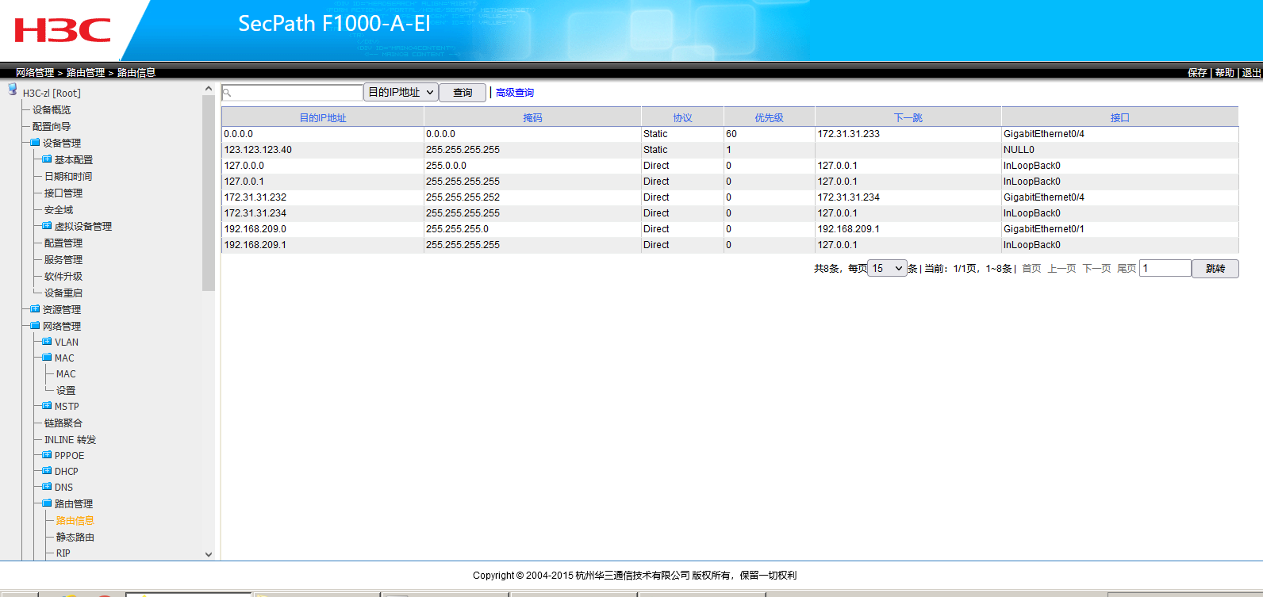Click 退出 to log out
This screenshot has width=1263, height=597.
coord(1251,72)
